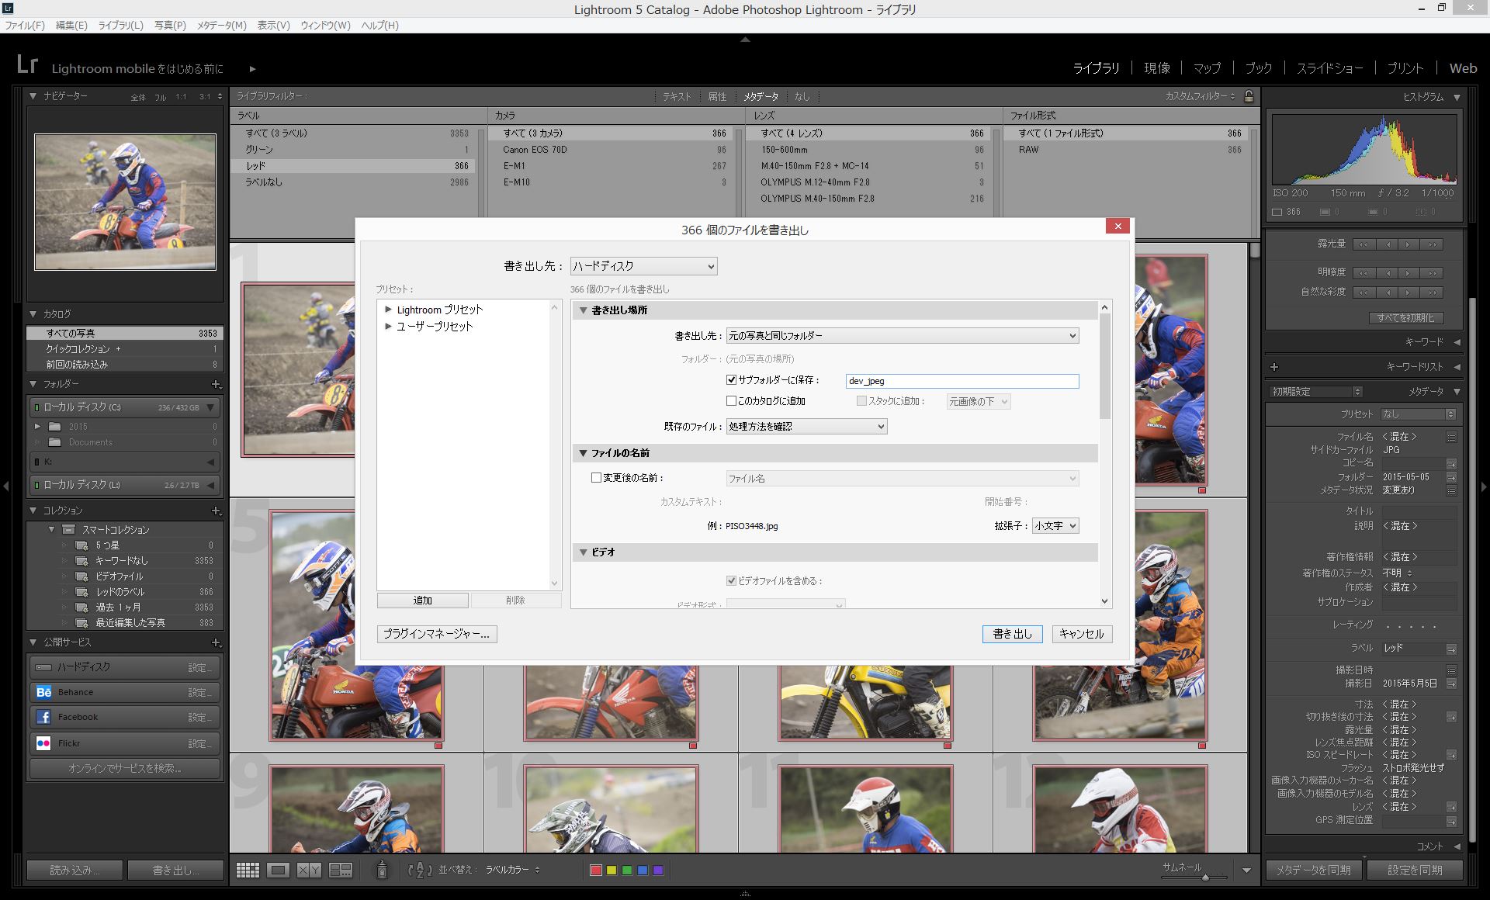
Task: Enable このカタログに追加 checkbox
Action: click(x=731, y=401)
